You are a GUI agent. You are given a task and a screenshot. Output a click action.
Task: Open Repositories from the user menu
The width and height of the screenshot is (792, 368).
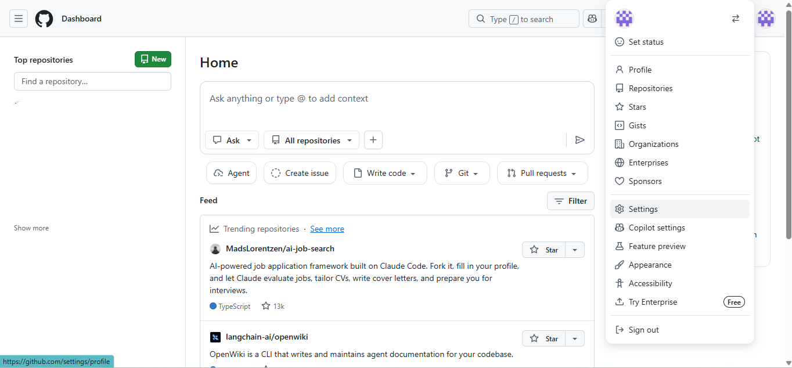coord(680,88)
